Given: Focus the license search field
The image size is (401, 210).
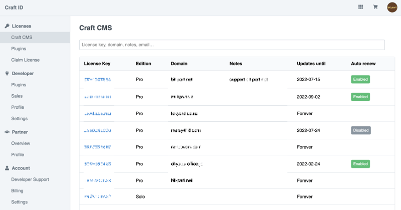Looking at the screenshot, I should (x=232, y=45).
